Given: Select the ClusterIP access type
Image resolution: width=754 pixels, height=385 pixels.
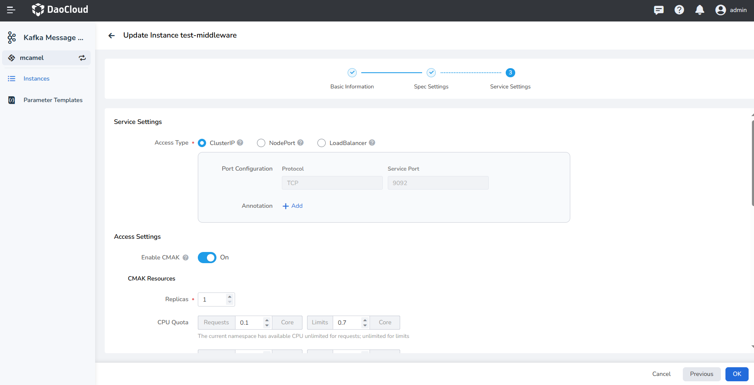Looking at the screenshot, I should point(202,143).
